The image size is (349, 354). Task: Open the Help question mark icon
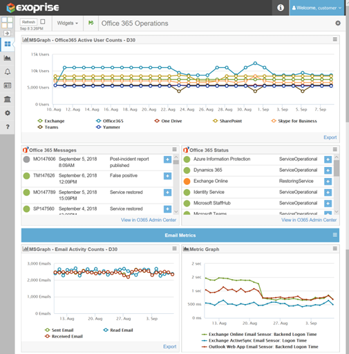8,127
